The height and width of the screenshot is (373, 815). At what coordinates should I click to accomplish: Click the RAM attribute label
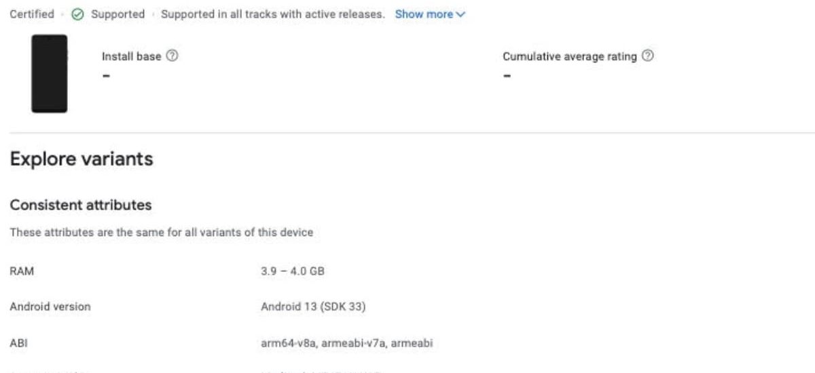point(22,271)
